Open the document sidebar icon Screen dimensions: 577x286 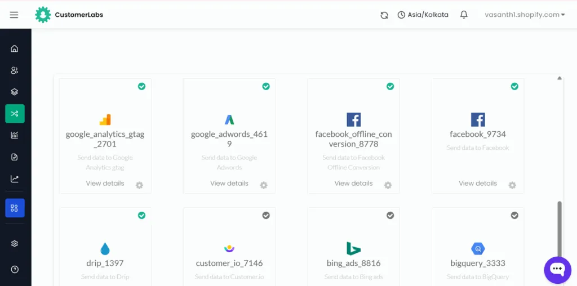(x=14, y=157)
